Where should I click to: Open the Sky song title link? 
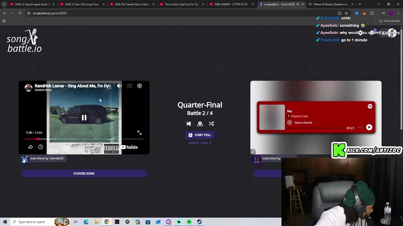tap(290, 111)
